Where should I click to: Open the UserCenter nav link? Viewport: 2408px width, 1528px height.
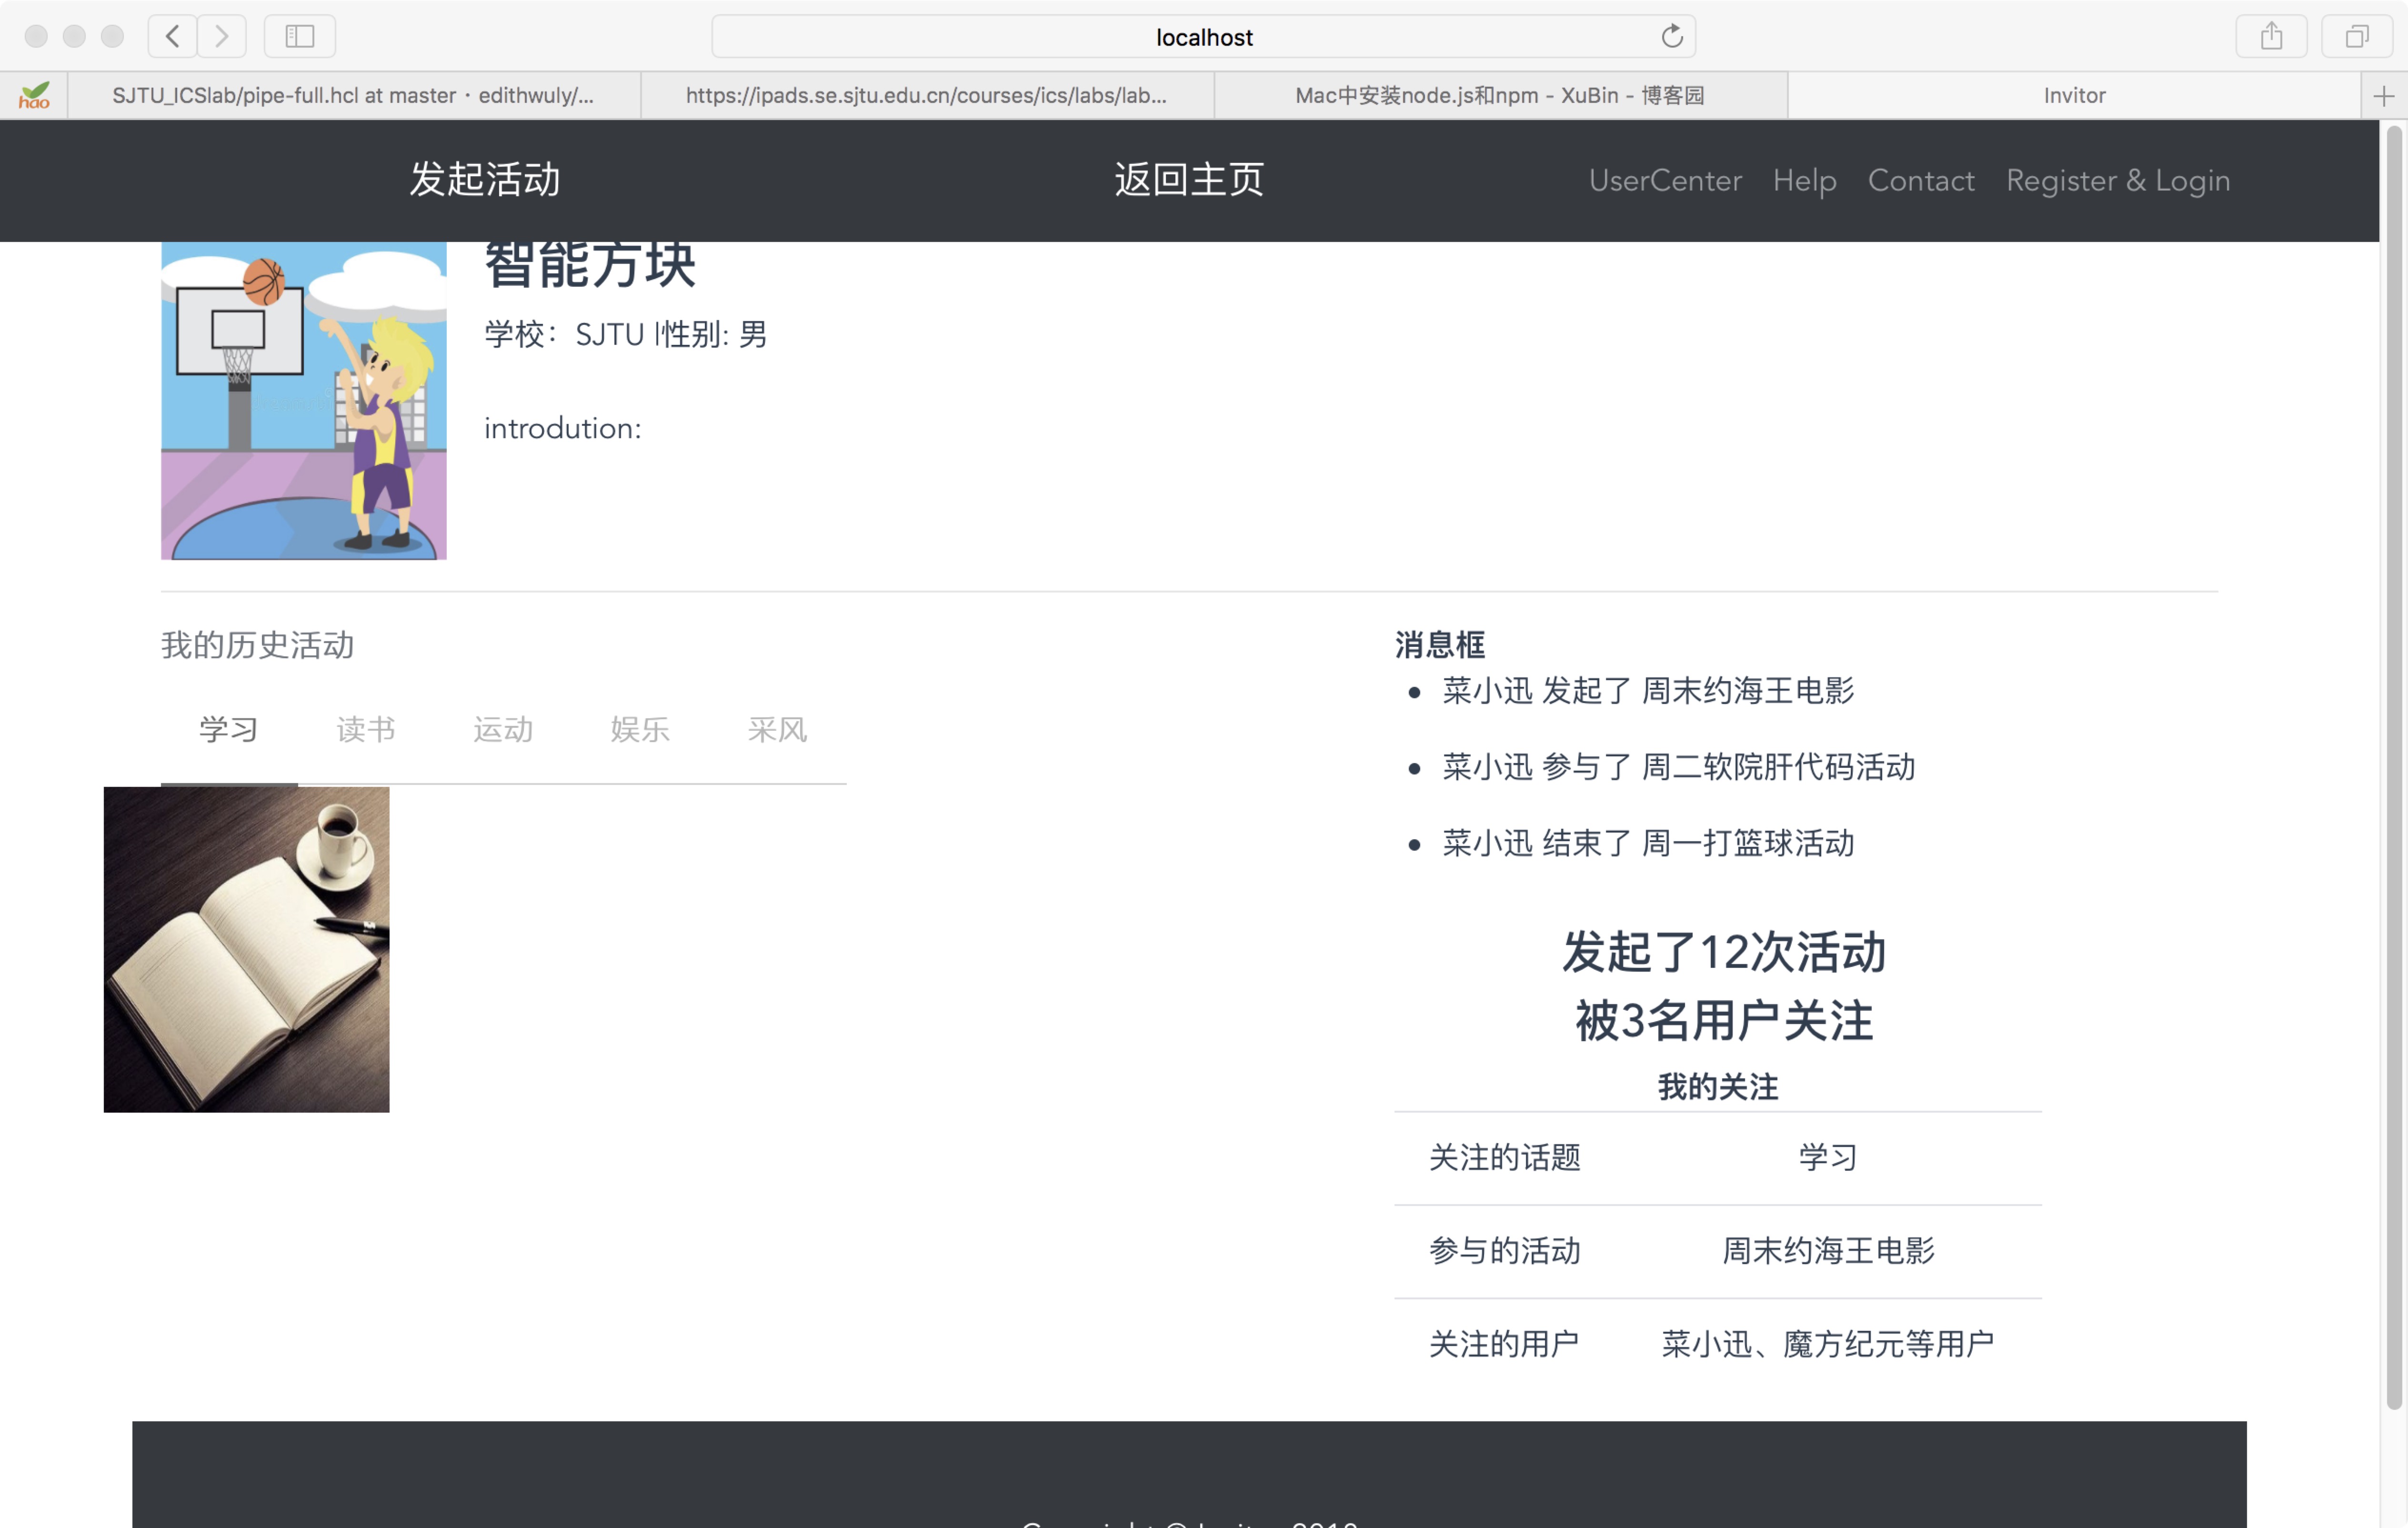[1665, 181]
